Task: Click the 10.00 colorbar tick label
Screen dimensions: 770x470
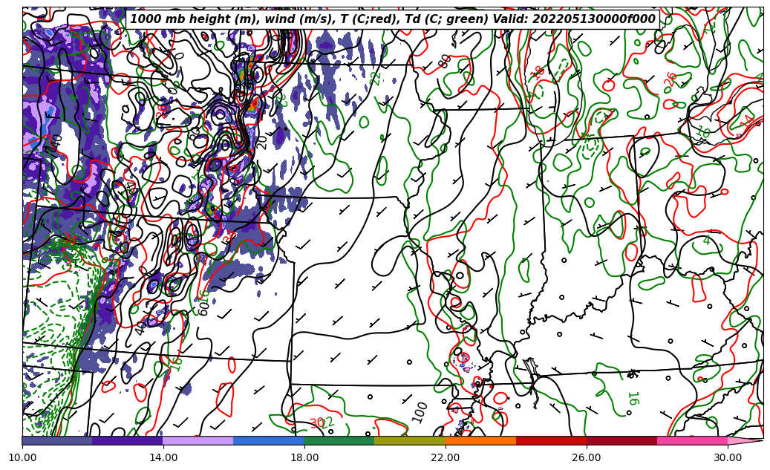Action: (x=22, y=457)
